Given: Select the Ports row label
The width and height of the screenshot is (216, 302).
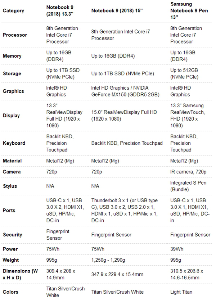Looking at the screenshot, I should coord(9,210).
